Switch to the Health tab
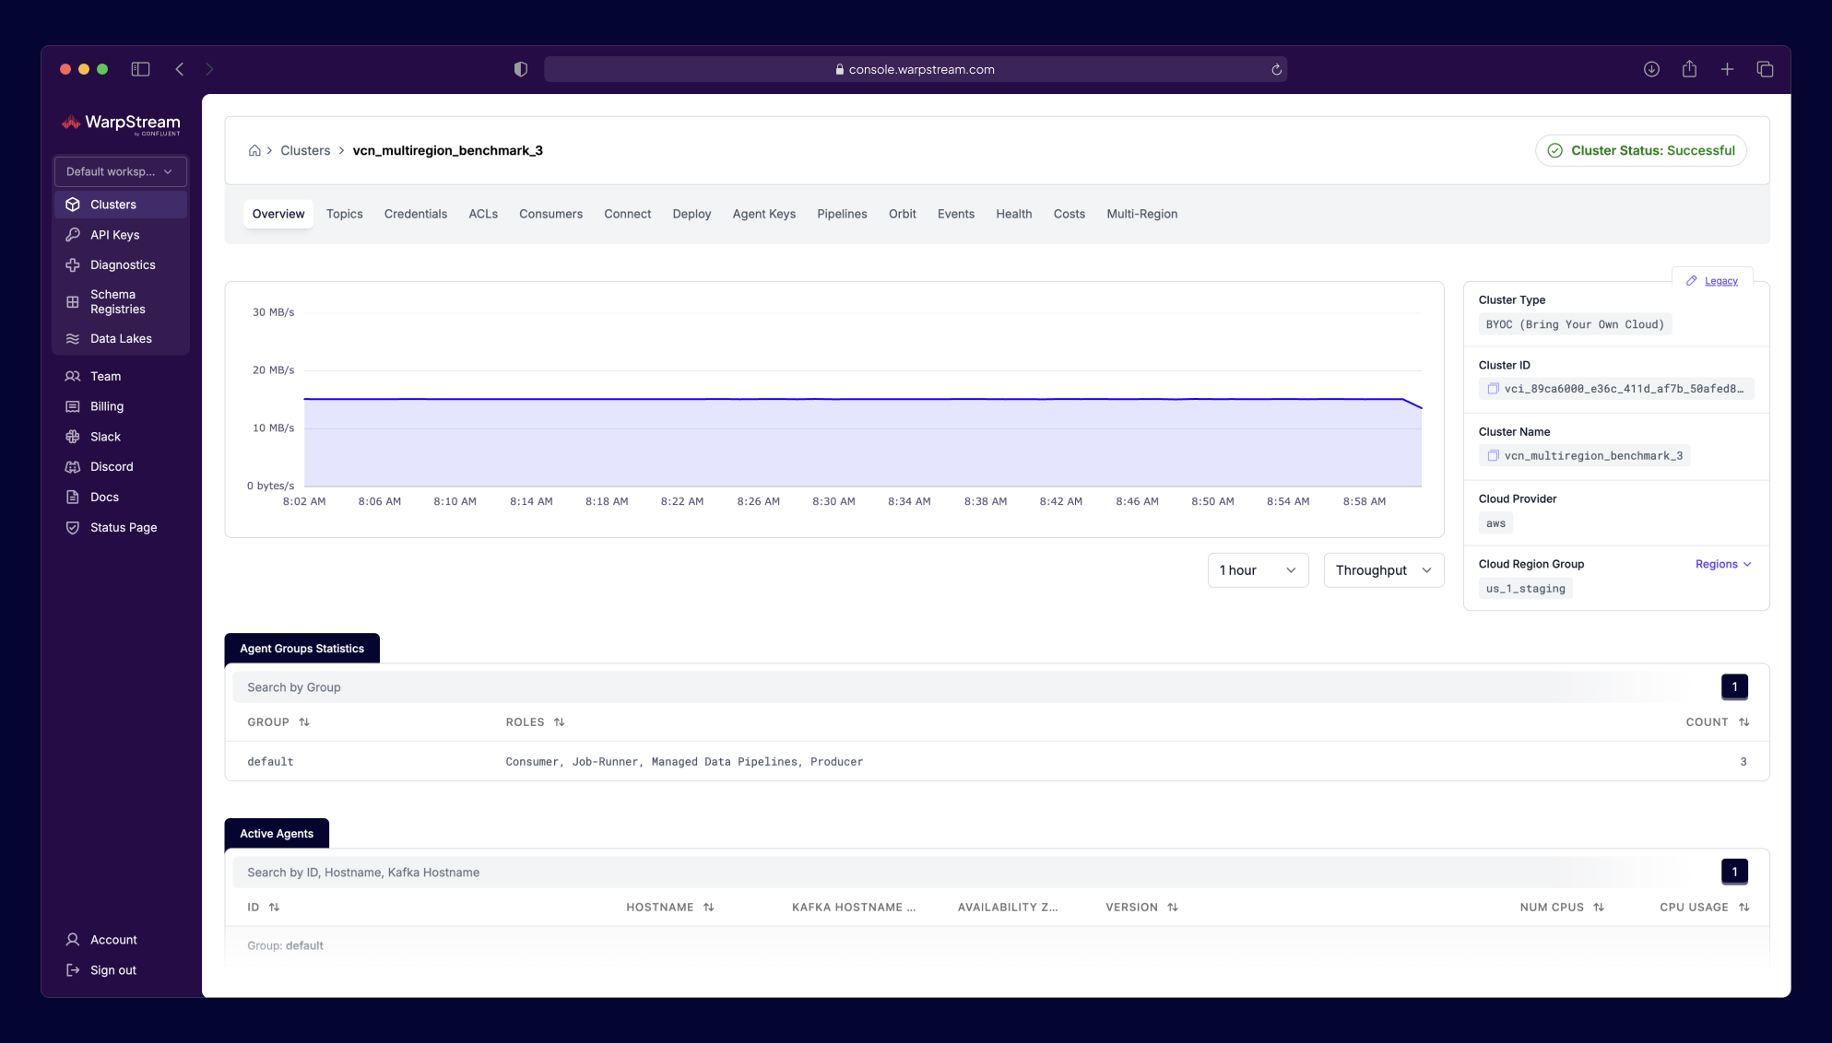The height and width of the screenshot is (1043, 1832). 1014,214
